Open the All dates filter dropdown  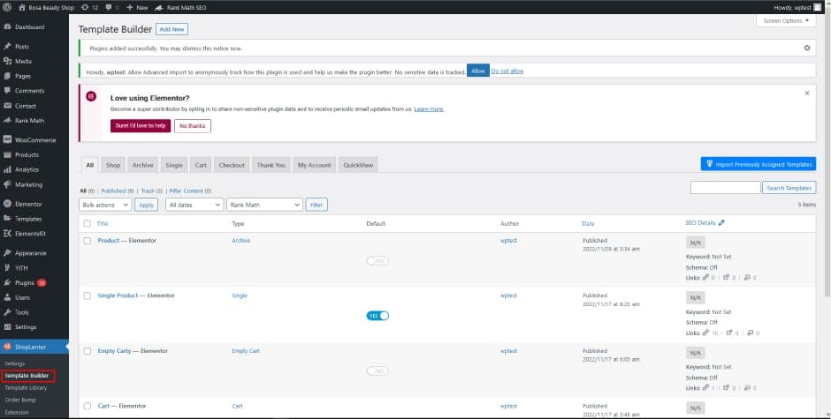pyautogui.click(x=194, y=205)
